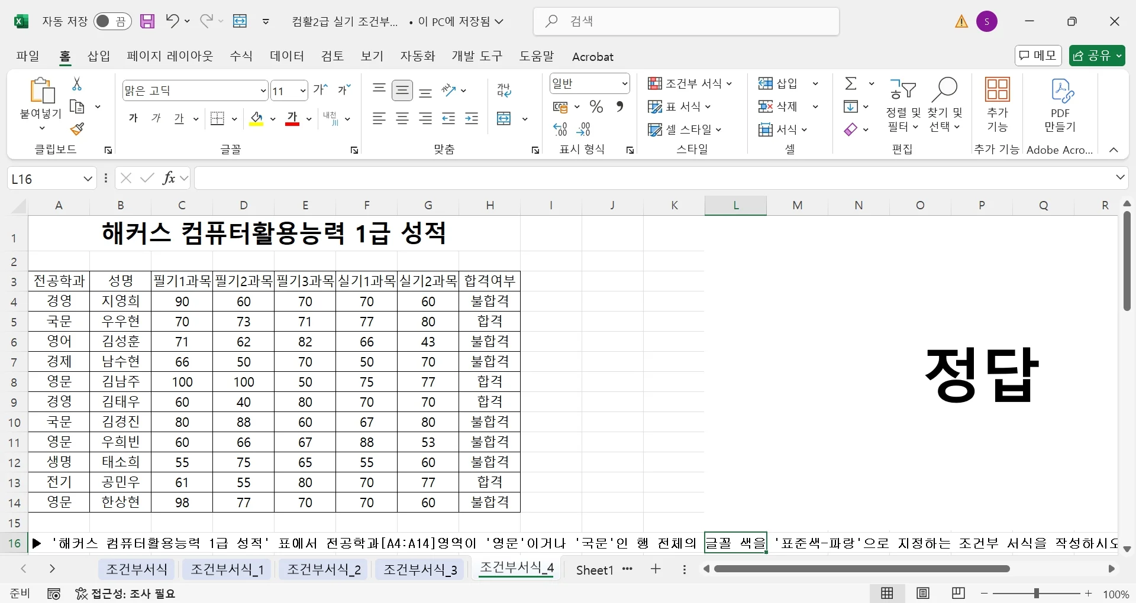Click the zoom slider handle

click(1037, 594)
